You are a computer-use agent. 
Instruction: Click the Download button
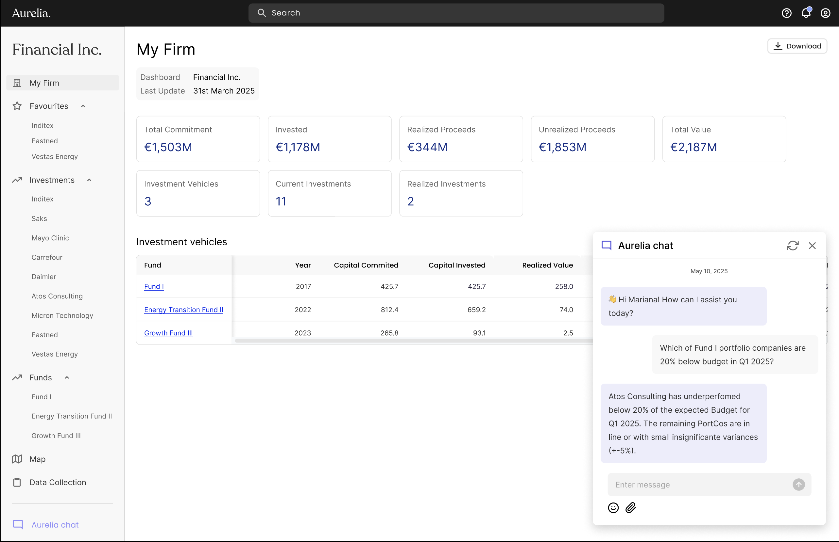(x=797, y=46)
